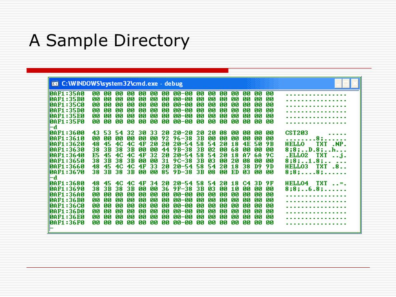
Task: Select address 0AF1:35D0 in the dump
Action: point(67,111)
